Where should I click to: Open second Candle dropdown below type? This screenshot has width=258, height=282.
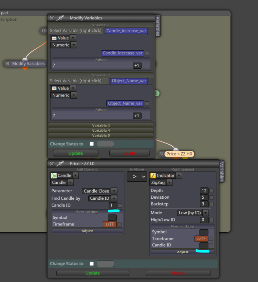(70, 182)
